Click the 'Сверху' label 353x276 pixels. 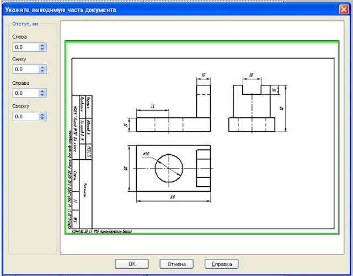21,106
